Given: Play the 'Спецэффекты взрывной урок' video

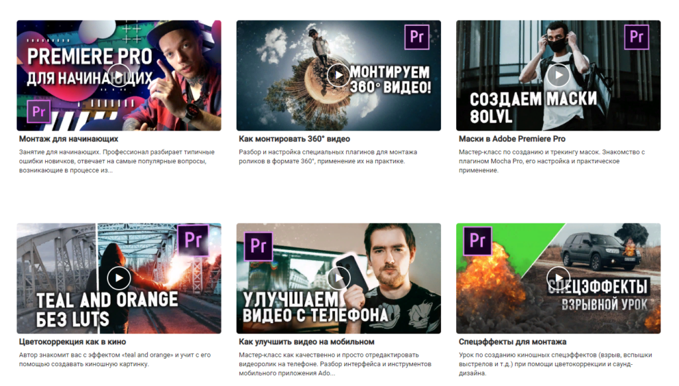Looking at the screenshot, I should [558, 278].
